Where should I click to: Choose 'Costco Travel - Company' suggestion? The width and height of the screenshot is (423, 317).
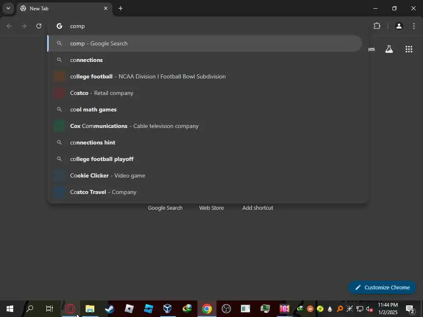pos(205,192)
